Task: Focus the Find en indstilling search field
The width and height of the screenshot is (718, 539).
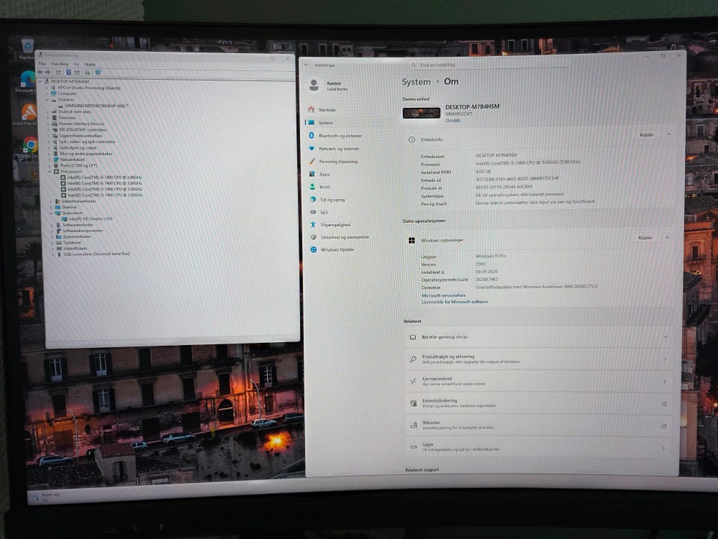Action: click(x=488, y=65)
